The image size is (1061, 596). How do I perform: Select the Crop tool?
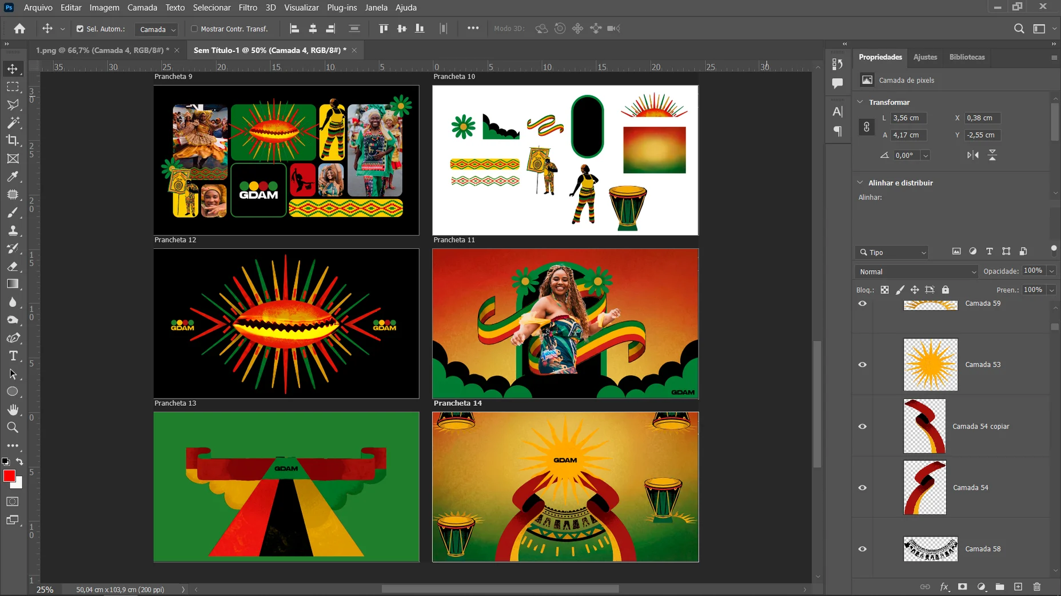click(x=13, y=140)
